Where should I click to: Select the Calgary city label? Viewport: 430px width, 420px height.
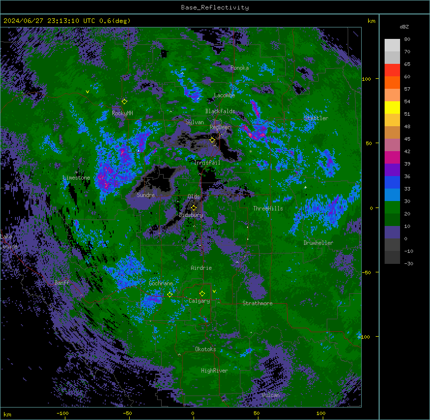pos(199,301)
